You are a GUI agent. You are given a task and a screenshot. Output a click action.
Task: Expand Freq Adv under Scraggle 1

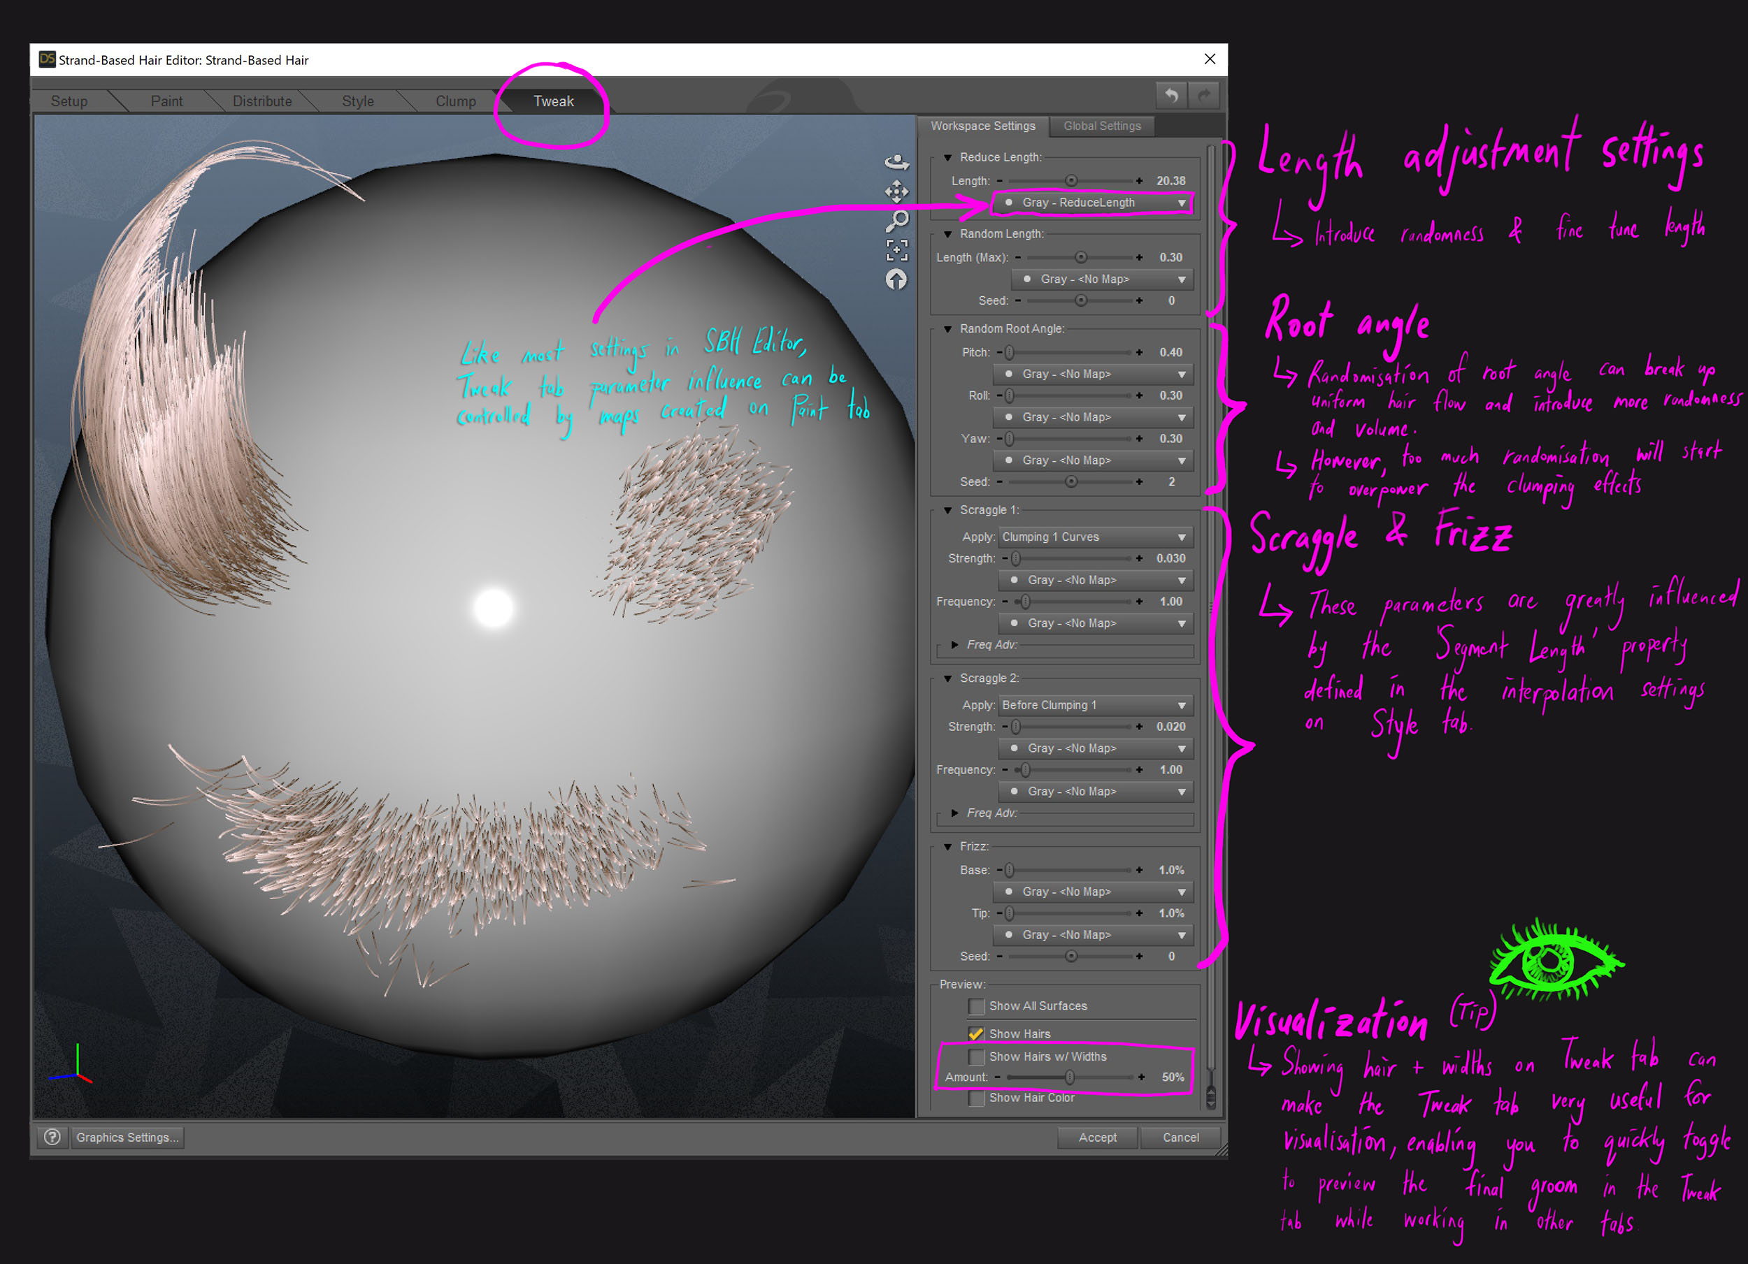point(955,645)
